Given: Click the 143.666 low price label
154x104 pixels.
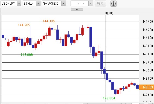Looking at the screenshot, I should [x=27, y=55].
